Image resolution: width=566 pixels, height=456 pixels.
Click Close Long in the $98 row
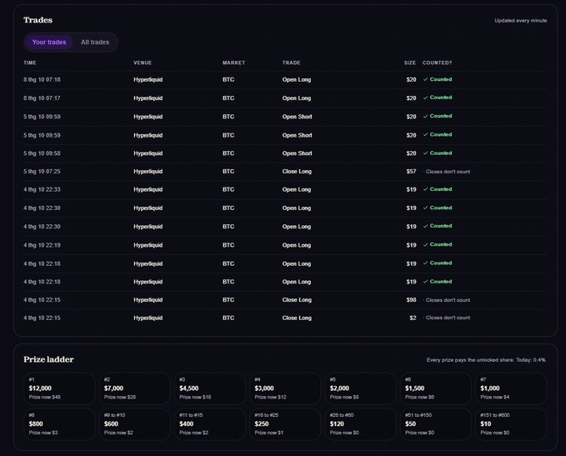[x=297, y=300]
